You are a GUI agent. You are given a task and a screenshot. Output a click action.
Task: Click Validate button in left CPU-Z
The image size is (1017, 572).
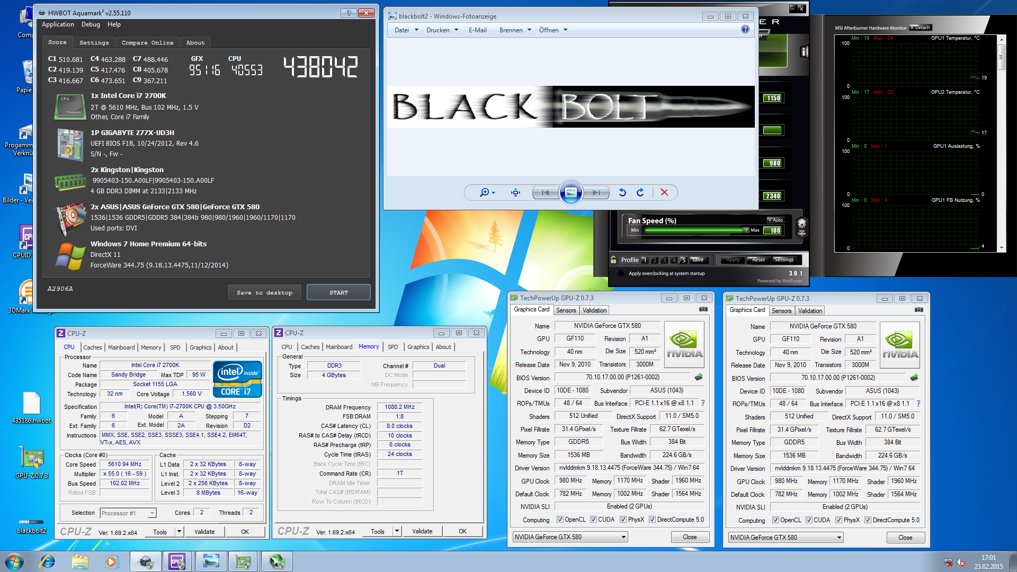pos(204,532)
